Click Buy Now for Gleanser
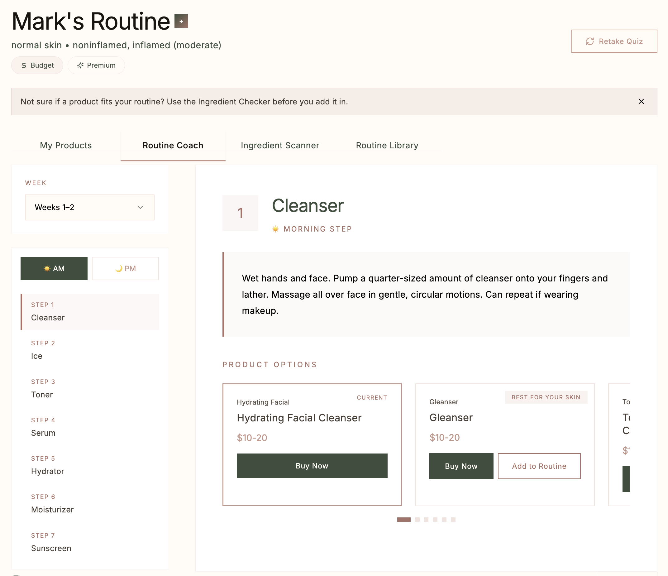This screenshot has height=576, width=668. pos(461,466)
